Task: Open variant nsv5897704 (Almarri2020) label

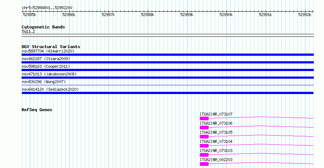Action: pos(48,51)
